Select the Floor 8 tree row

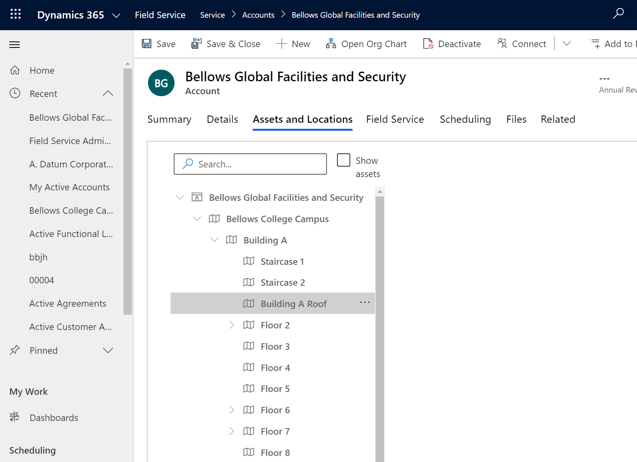pyautogui.click(x=273, y=452)
